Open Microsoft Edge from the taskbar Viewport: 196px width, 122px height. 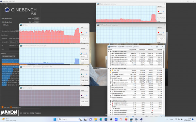(x=101, y=119)
